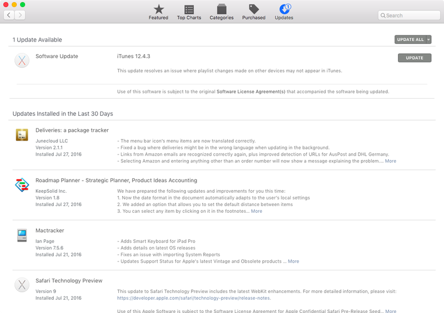Open the Safari release-notes developer link

point(194,298)
